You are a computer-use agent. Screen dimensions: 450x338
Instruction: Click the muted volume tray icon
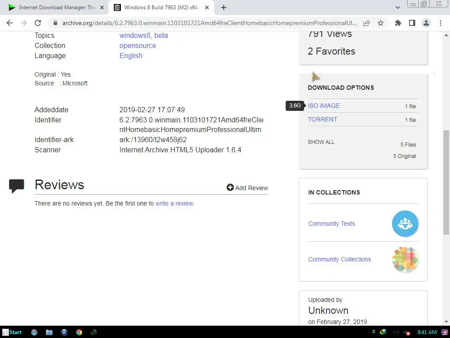coord(406,333)
